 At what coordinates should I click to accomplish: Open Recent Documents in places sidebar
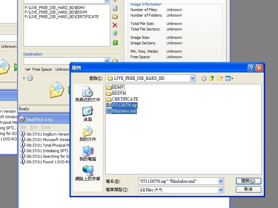tap(88, 94)
